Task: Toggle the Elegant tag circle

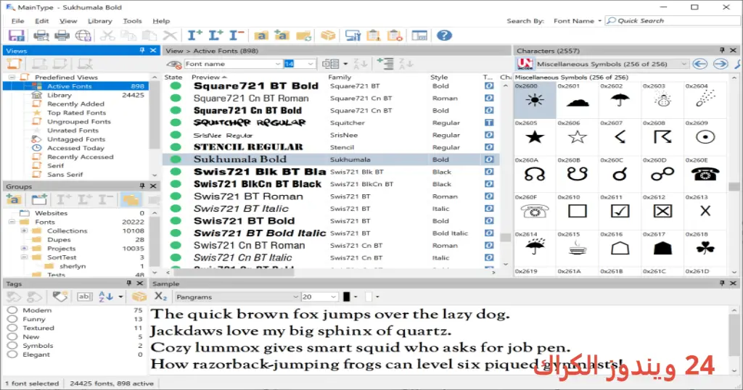Action: point(12,354)
